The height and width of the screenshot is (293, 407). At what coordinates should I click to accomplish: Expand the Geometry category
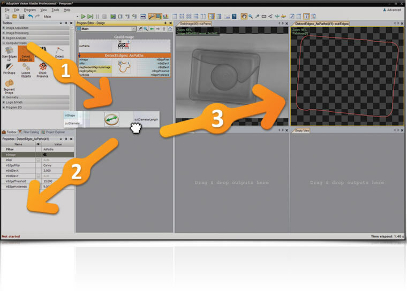point(4,97)
